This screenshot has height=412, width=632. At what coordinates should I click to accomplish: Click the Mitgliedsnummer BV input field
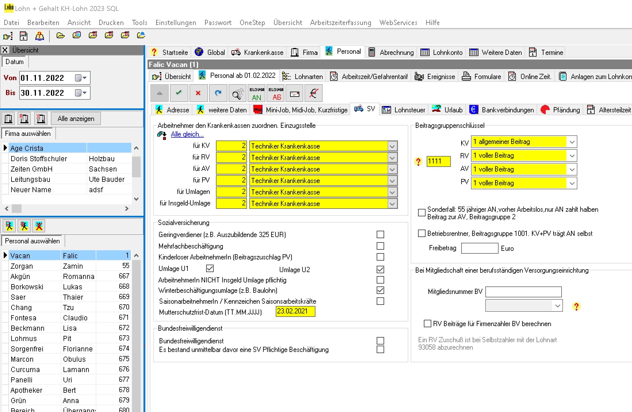point(523,292)
